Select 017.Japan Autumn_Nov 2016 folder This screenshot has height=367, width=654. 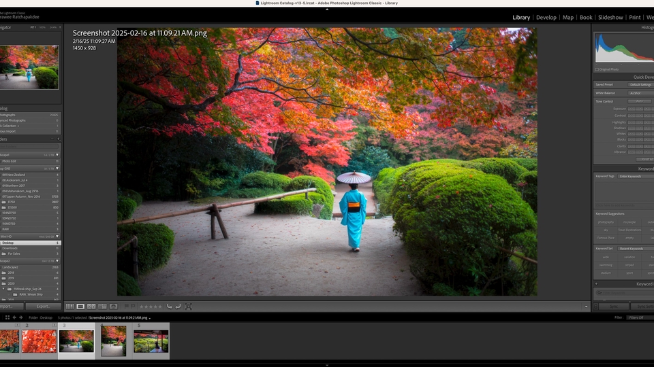tap(30, 196)
